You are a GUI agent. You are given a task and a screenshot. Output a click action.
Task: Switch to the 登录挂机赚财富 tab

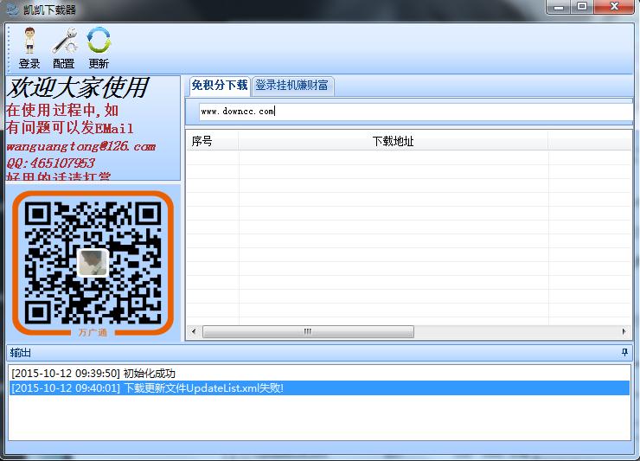[292, 86]
